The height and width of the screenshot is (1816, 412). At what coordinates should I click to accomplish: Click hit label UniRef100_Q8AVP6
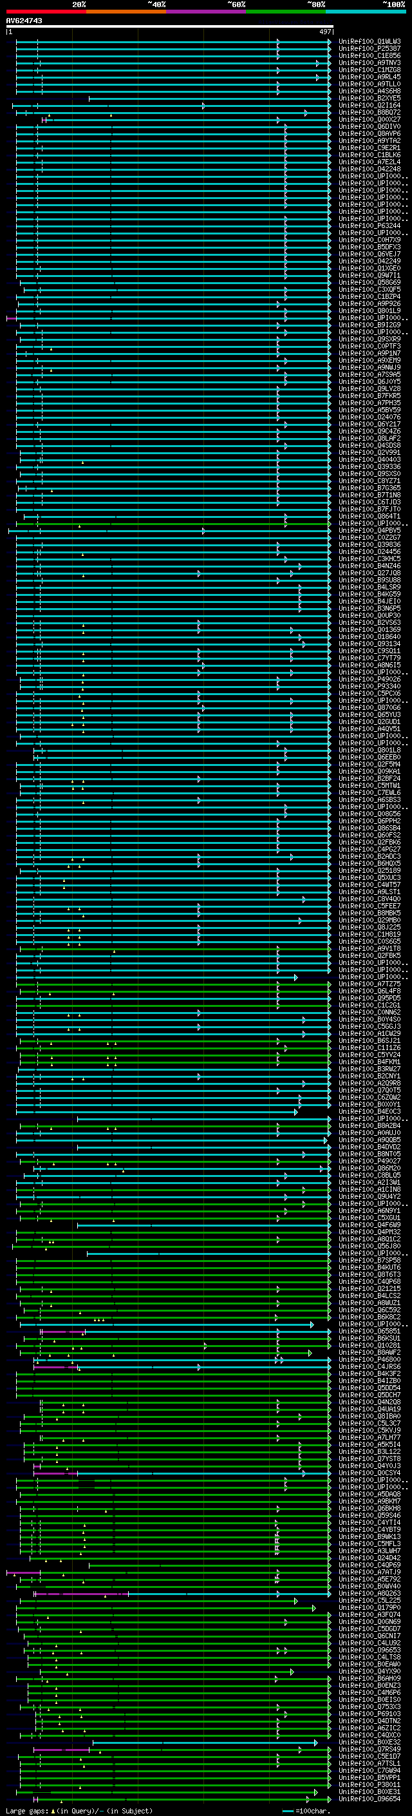(x=370, y=133)
